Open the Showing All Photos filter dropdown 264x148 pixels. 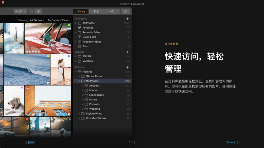(31, 20)
